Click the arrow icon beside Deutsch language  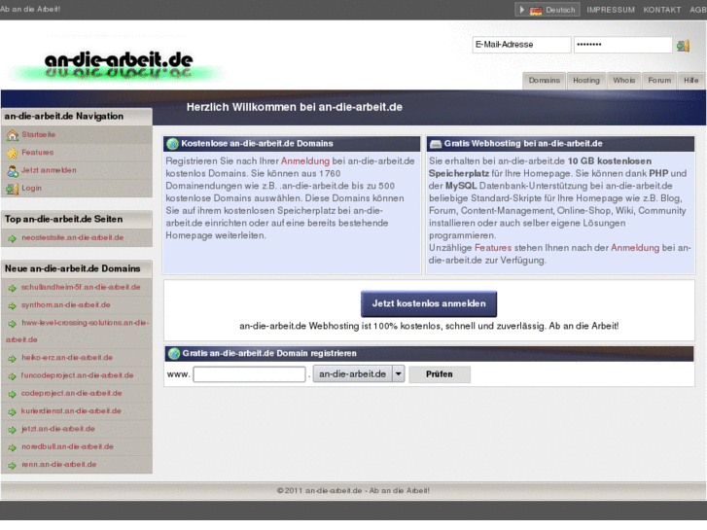tap(521, 10)
